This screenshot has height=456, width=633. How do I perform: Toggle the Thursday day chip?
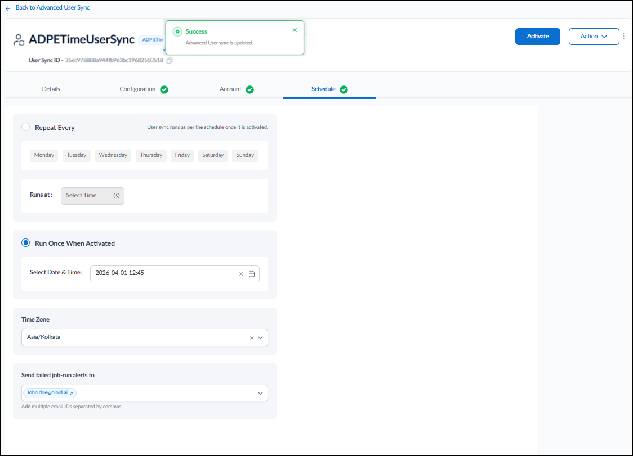(151, 155)
